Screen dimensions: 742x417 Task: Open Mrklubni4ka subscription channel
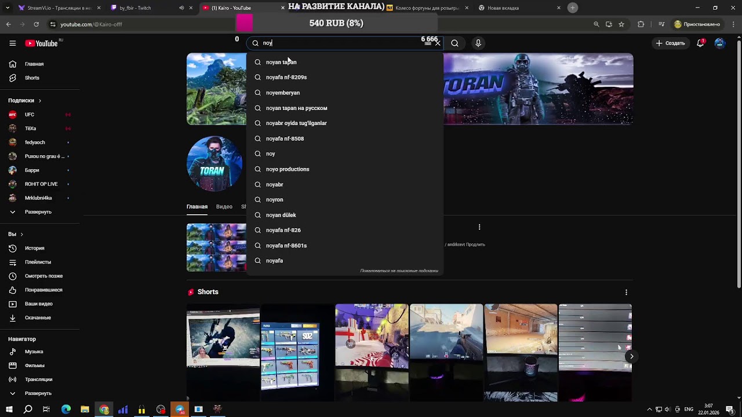39,198
